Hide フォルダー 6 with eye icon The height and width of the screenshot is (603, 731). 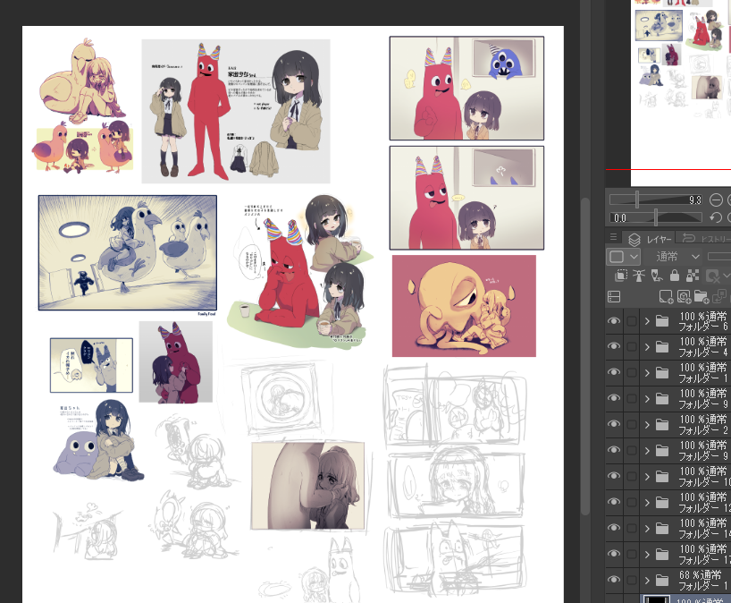(x=614, y=321)
